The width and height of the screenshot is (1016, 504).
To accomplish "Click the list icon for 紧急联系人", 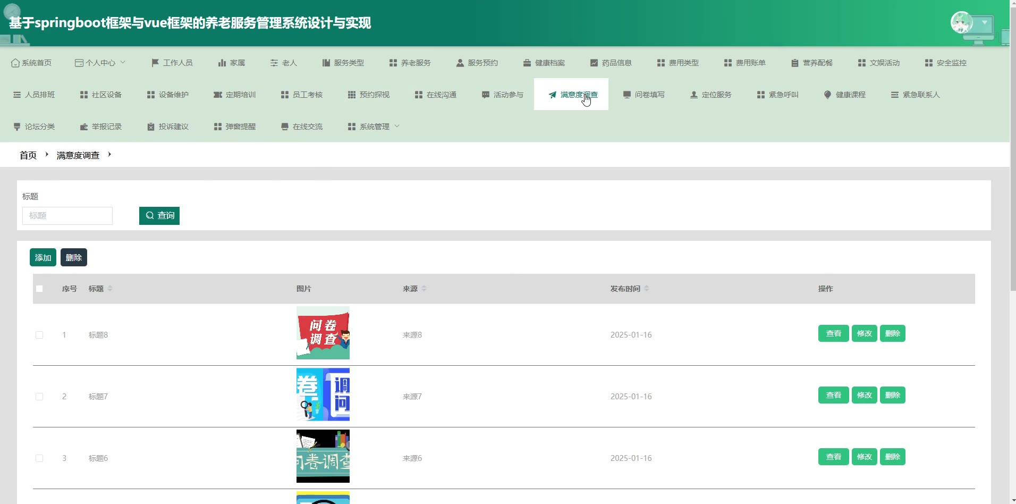I will 895,95.
